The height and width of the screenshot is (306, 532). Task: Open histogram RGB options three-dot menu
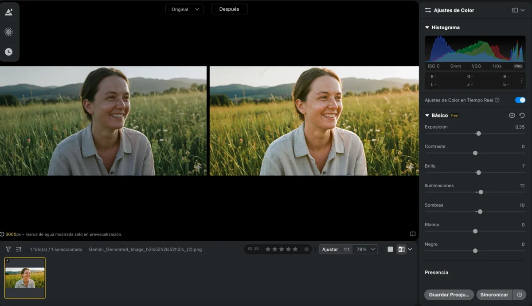[x=521, y=81]
